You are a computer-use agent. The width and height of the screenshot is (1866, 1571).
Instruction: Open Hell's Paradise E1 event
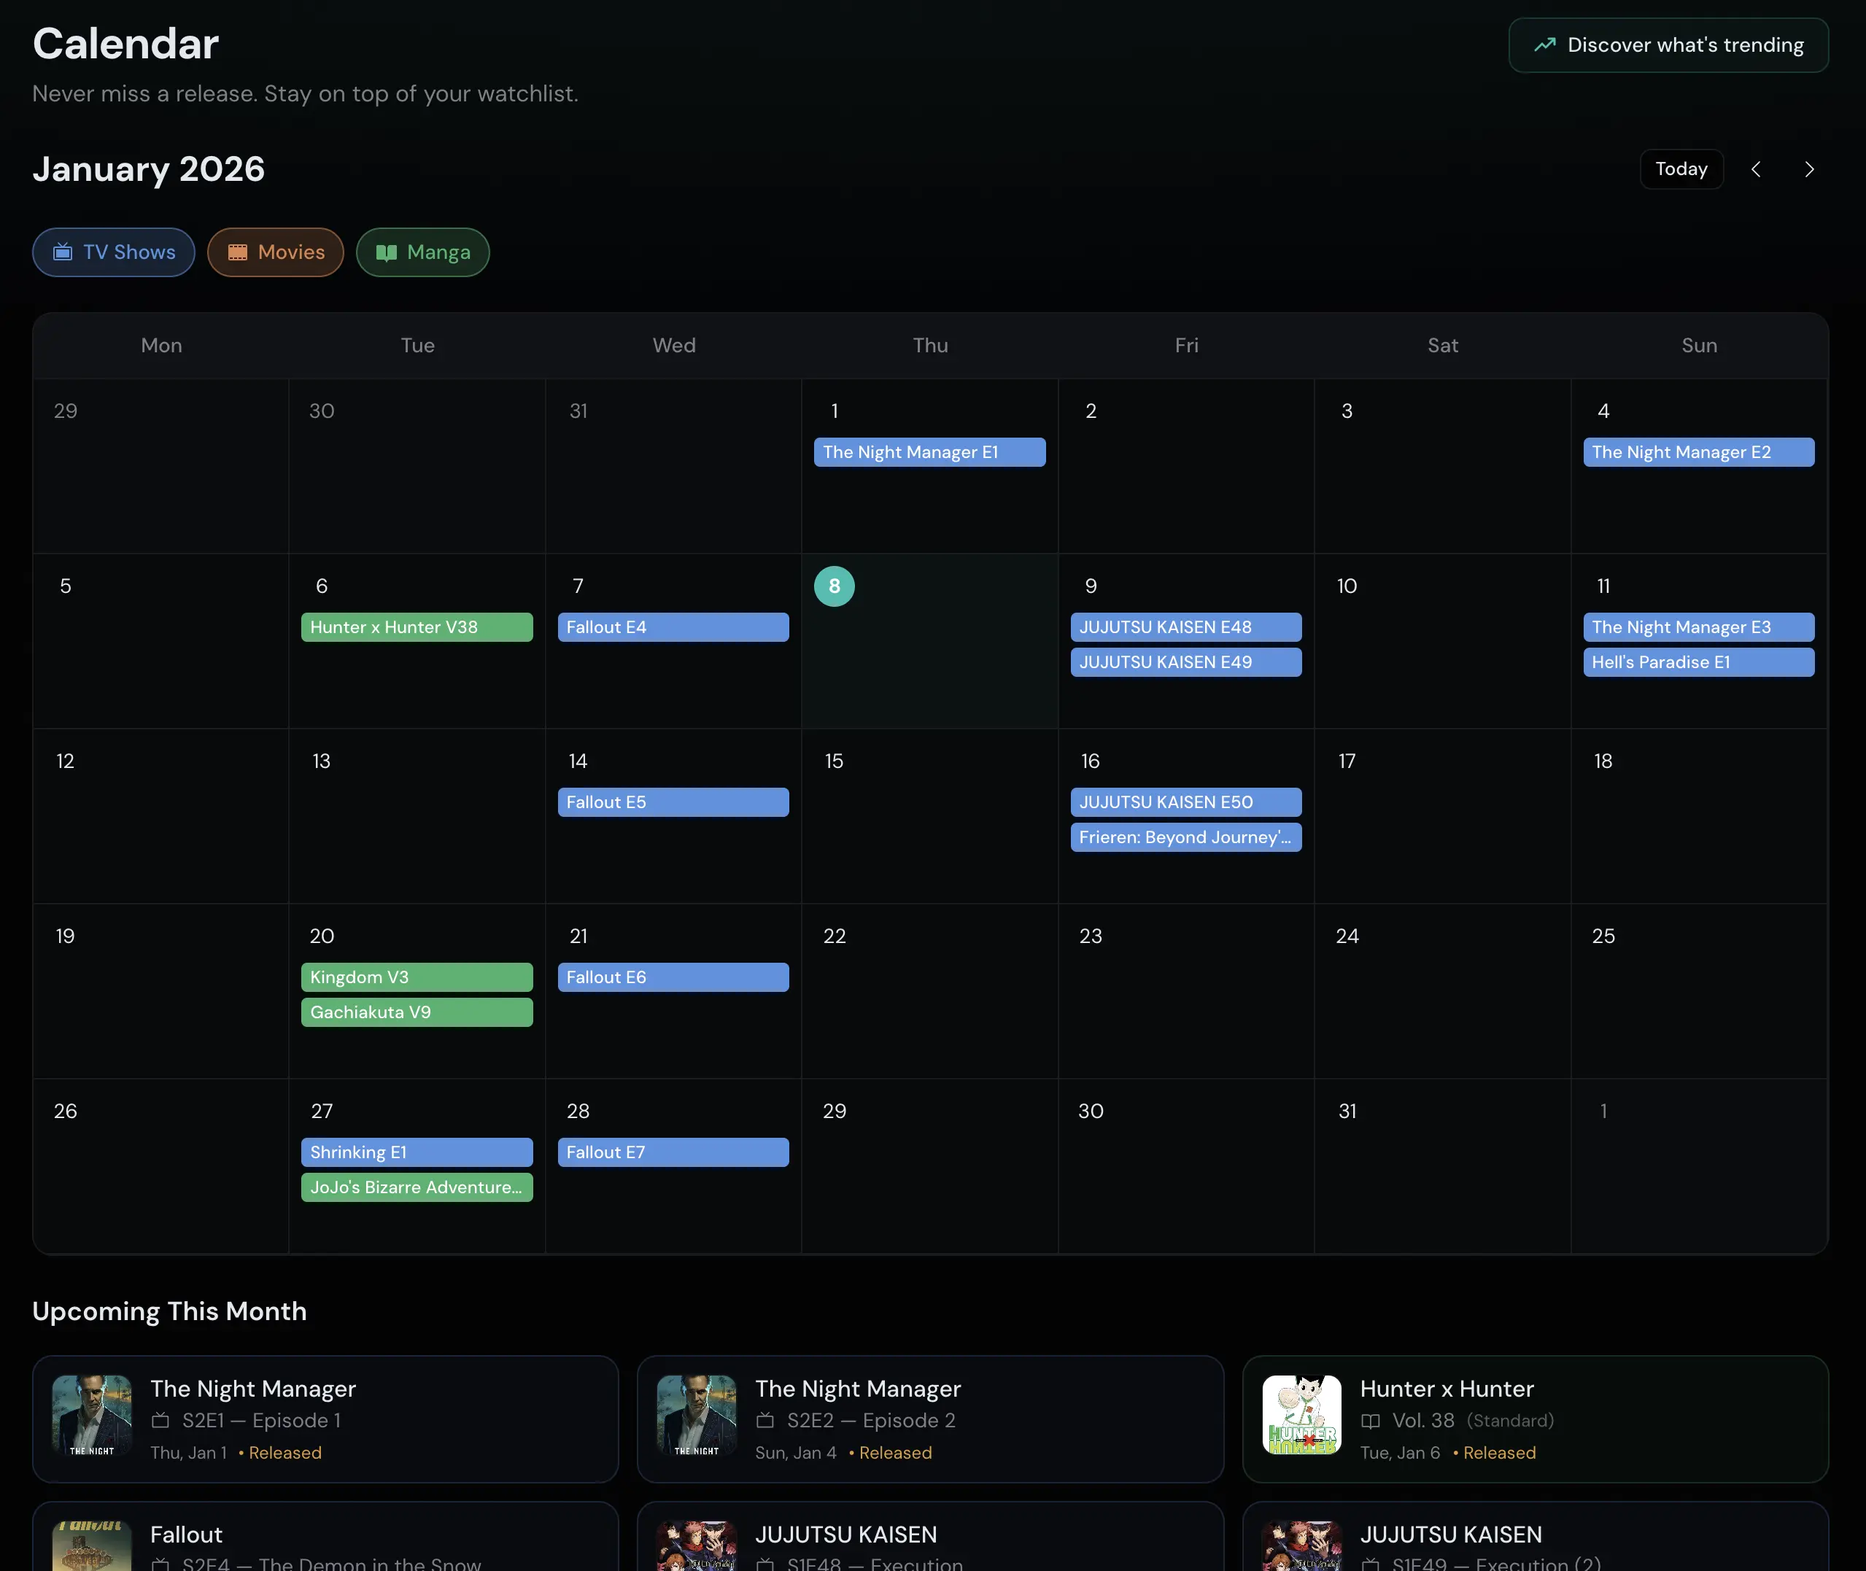click(1698, 662)
